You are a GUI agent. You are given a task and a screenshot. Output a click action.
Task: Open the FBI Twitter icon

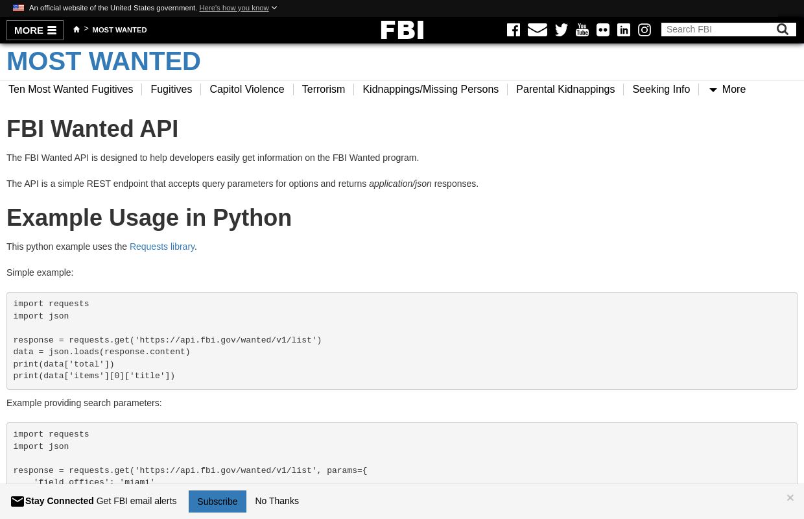pos(562,30)
